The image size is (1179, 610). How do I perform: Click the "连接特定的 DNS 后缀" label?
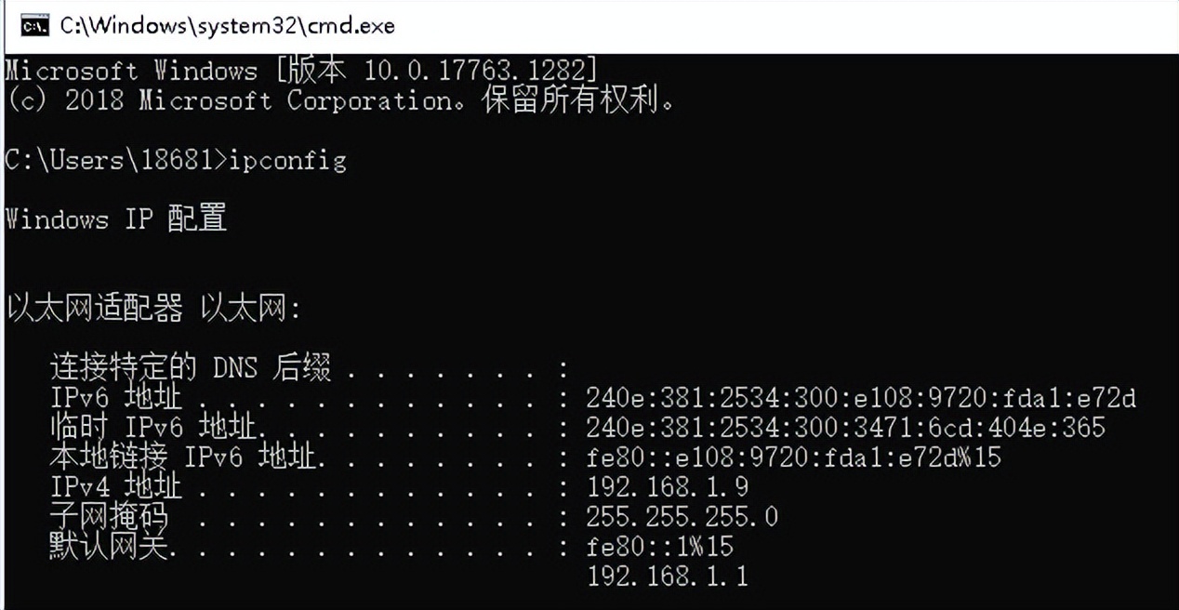(x=191, y=369)
